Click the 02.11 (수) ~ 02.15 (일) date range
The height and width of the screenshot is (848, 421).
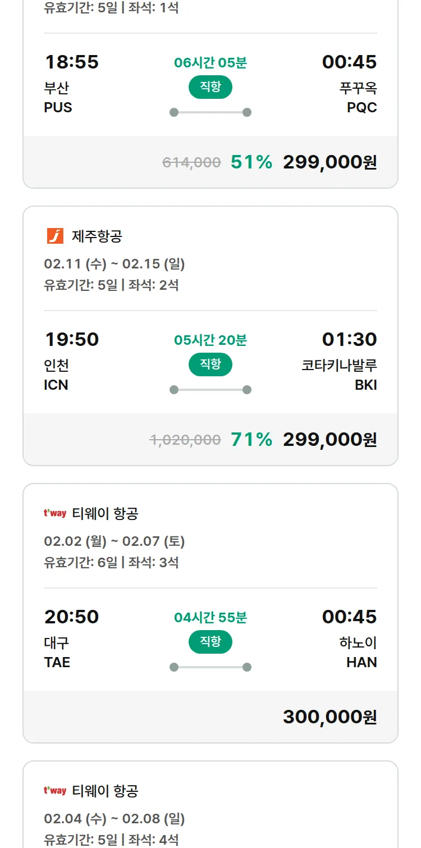click(x=115, y=264)
